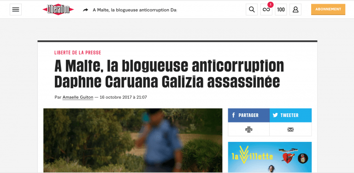Viewport: 354px width, 173px height.
Task: Go to the Libération logo homepage
Action: 58,10
